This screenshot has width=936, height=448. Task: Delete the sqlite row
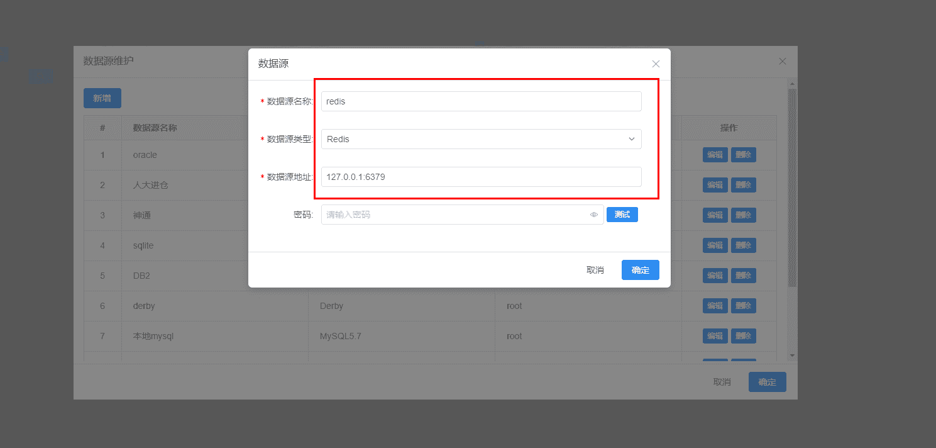click(x=744, y=245)
